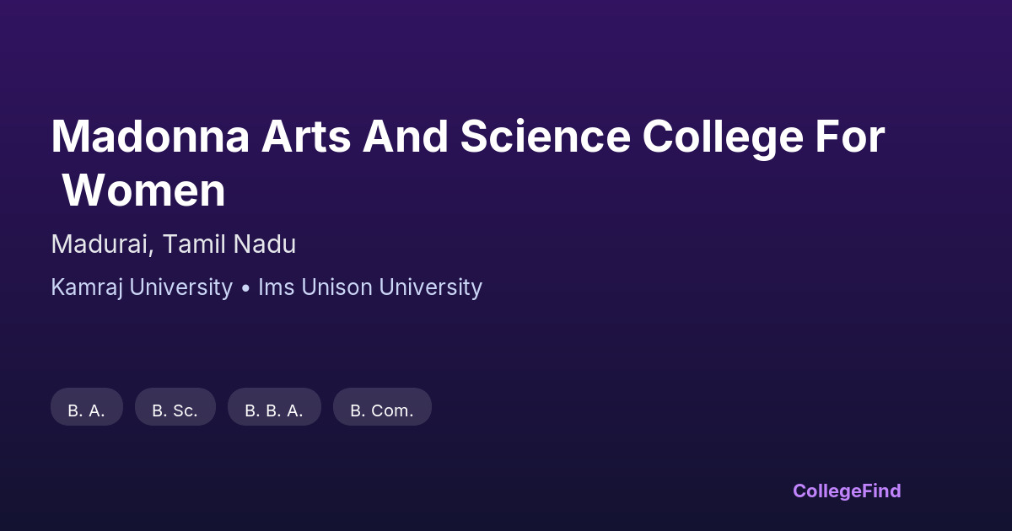Select the word Science in the heading
This screenshot has height=531, width=1012.
tap(546, 137)
